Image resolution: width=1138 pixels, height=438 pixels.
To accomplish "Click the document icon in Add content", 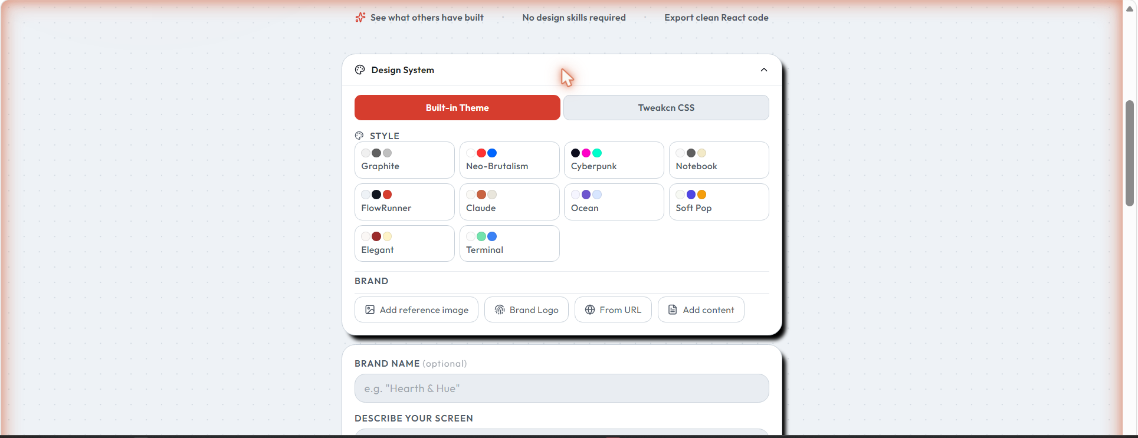I will pos(673,309).
